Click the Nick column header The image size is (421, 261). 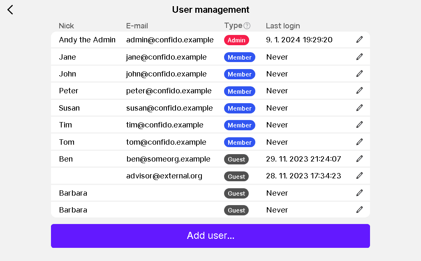pyautogui.click(x=66, y=26)
